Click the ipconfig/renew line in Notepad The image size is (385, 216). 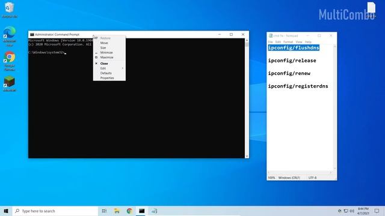click(x=289, y=73)
